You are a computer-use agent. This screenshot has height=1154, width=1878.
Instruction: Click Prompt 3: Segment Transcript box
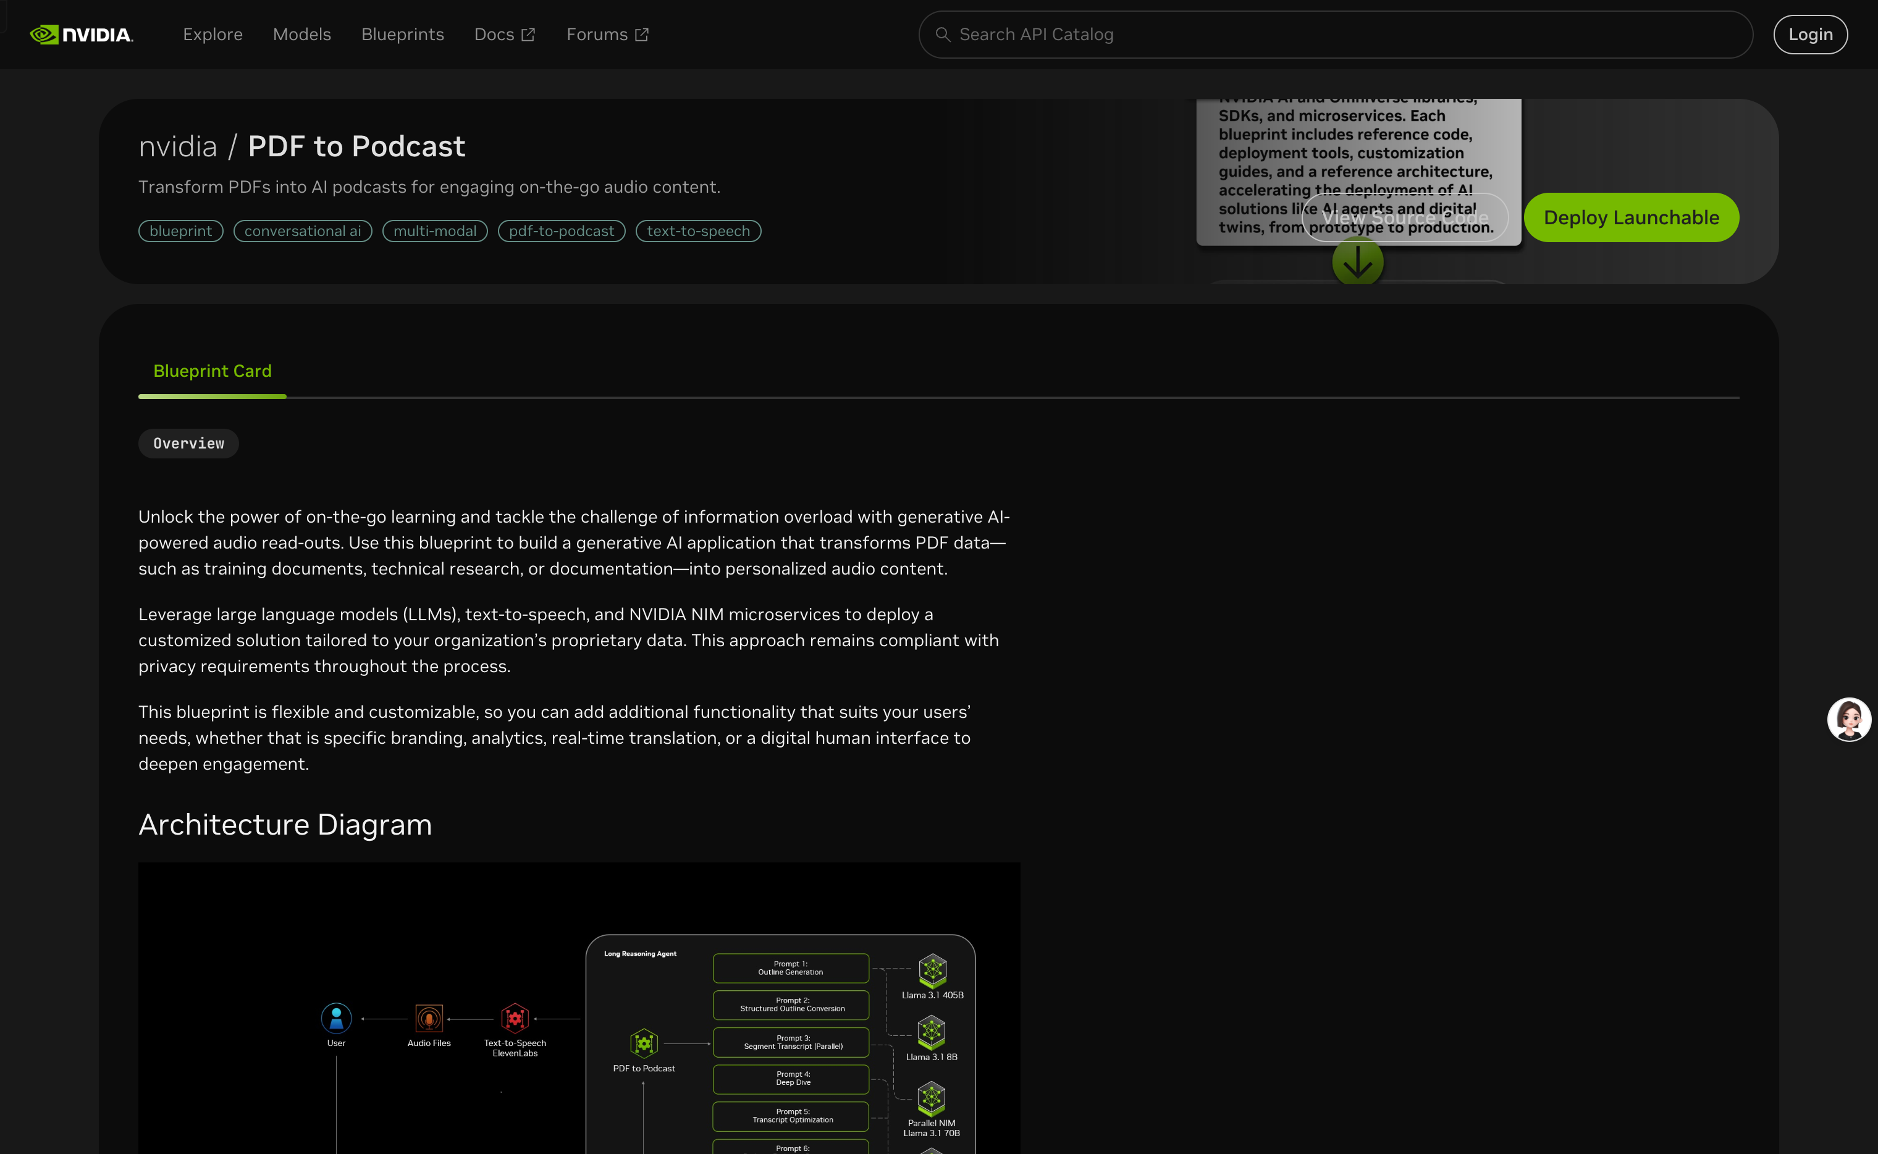click(791, 1042)
